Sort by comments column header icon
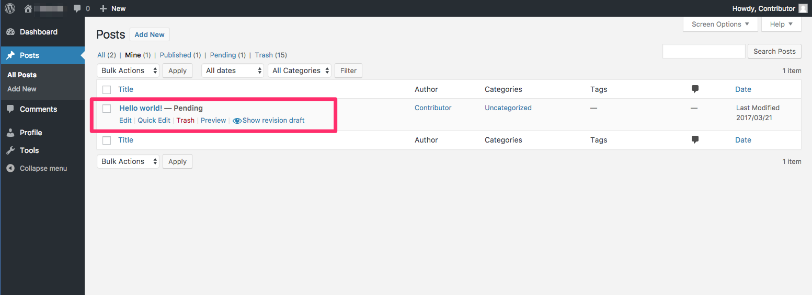This screenshot has width=812, height=295. pos(695,89)
